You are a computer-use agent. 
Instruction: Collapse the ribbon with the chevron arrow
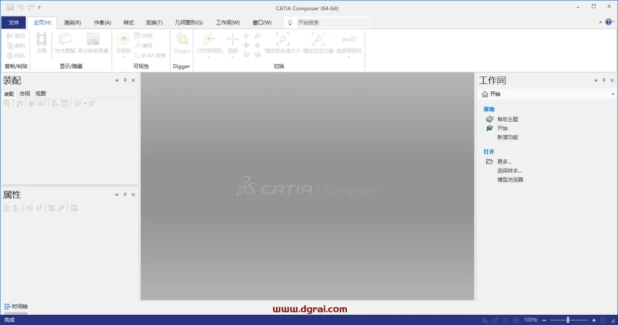[600, 22]
